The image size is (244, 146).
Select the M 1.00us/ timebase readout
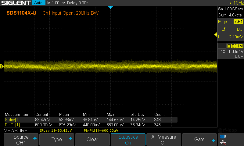pos(56,3)
